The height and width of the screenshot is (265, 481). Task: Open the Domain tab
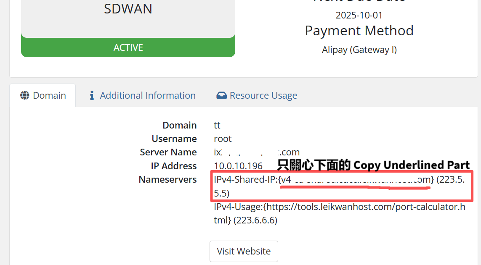pyautogui.click(x=43, y=95)
